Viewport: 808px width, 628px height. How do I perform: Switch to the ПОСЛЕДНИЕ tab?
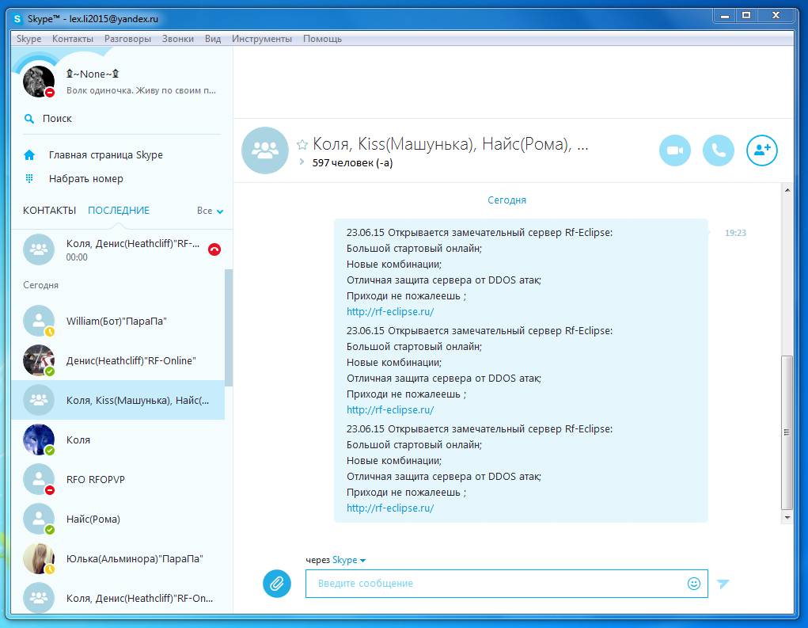[x=119, y=211]
